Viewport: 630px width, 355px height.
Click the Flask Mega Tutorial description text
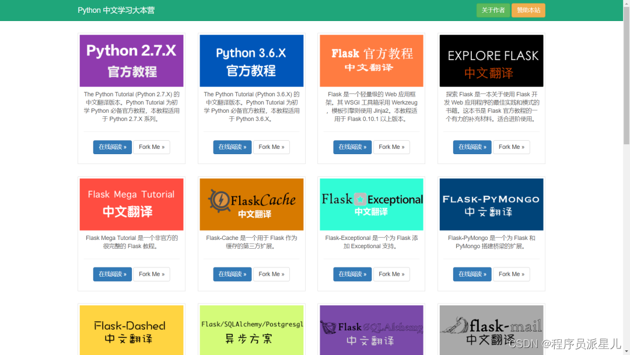click(131, 242)
